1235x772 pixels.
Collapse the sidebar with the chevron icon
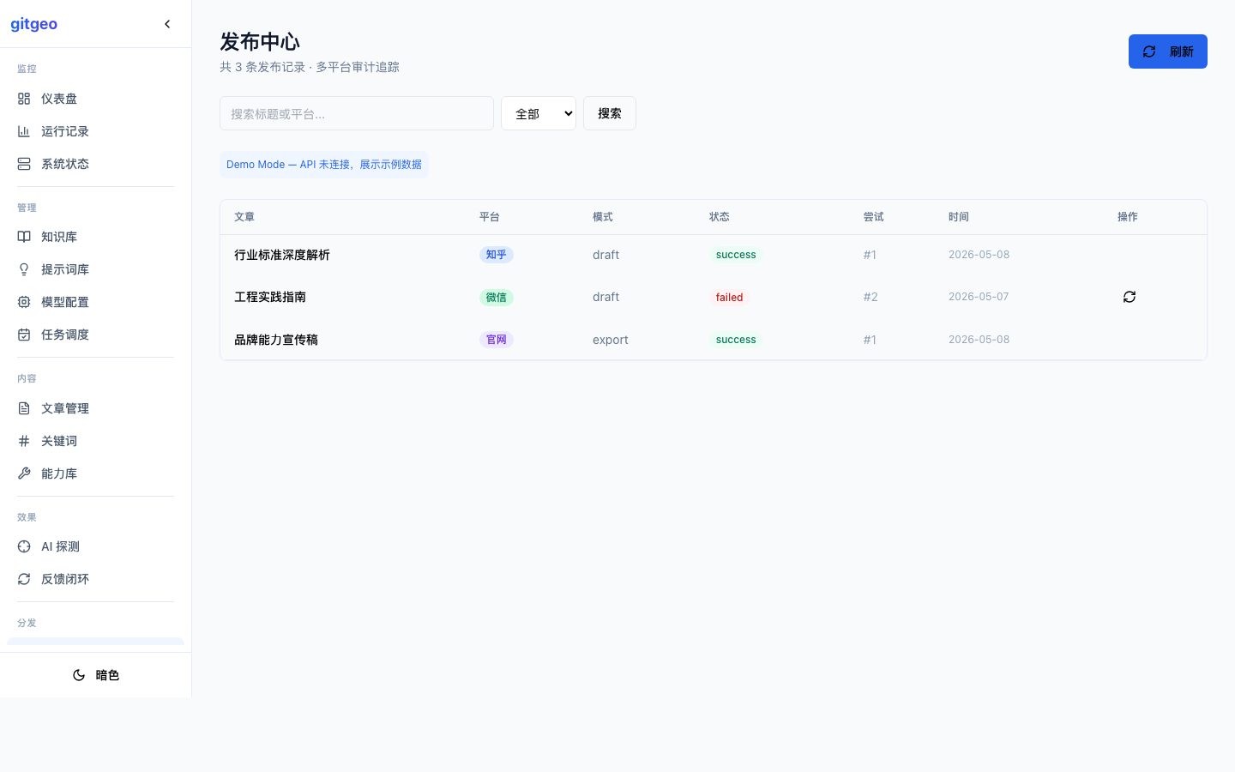(167, 24)
